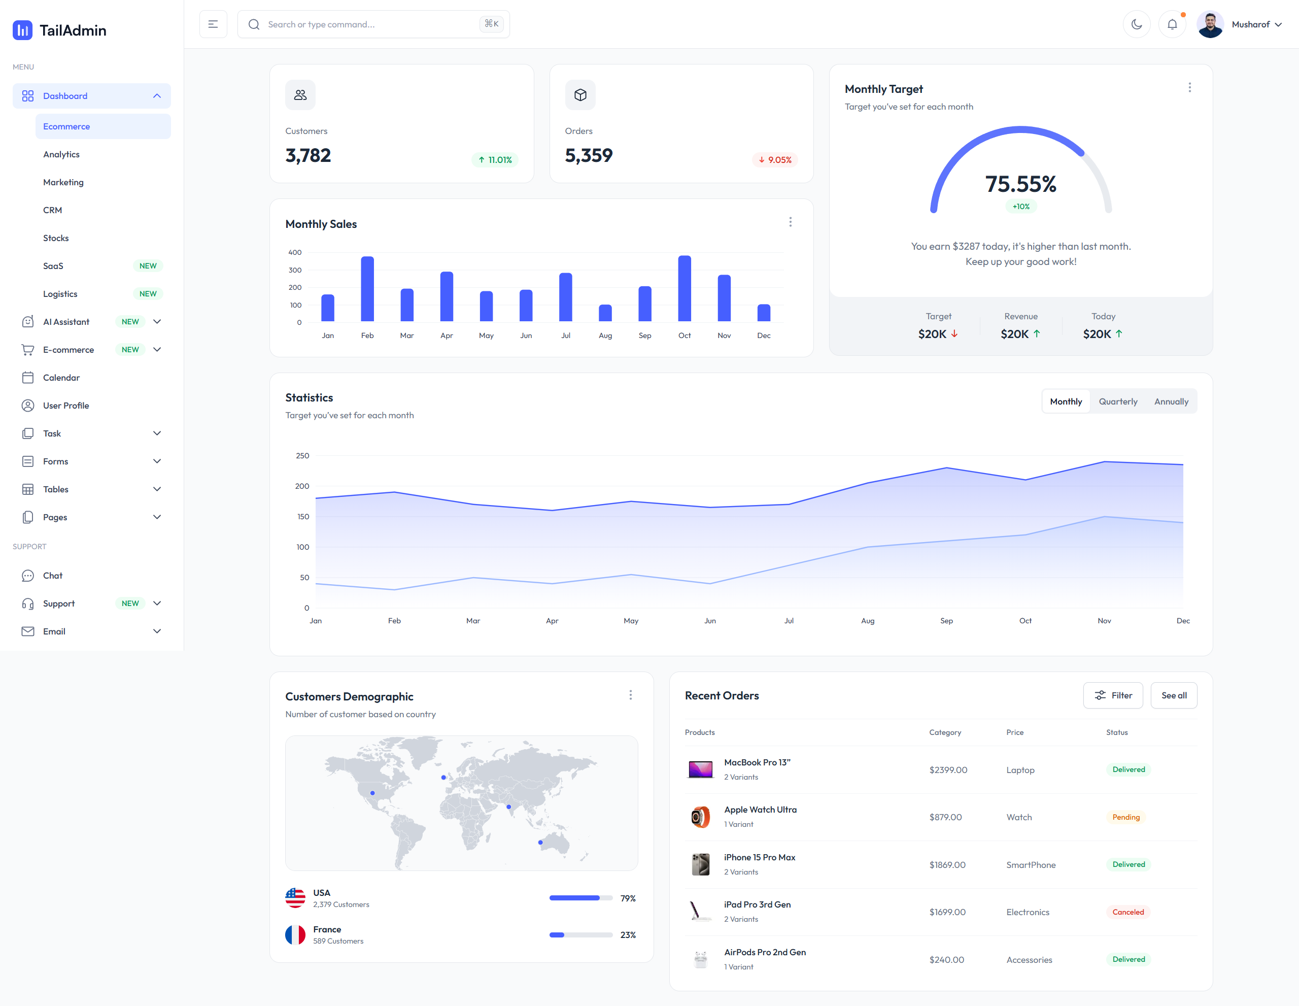
Task: Focus the search or type command field
Action: (373, 24)
